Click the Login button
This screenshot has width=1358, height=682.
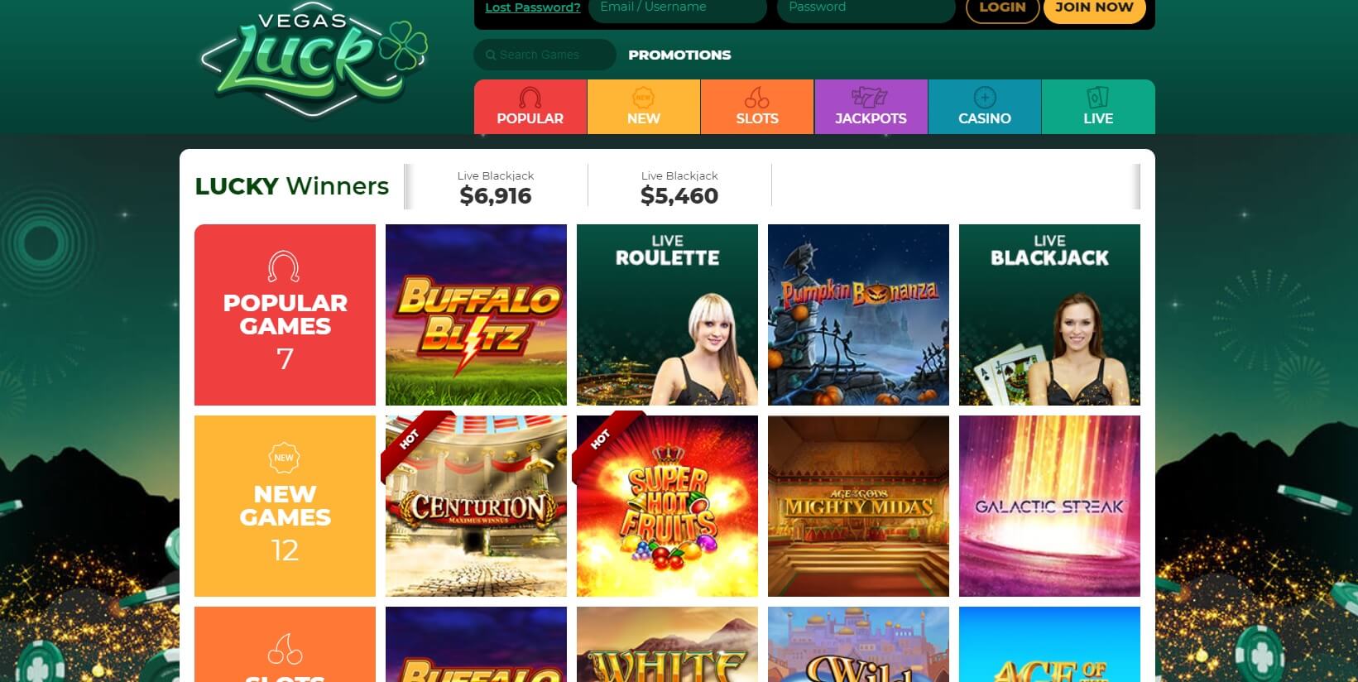click(1002, 8)
